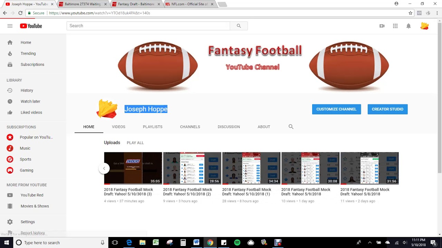This screenshot has height=248, width=442.
Task: Open Task View on the taskbar
Action: pyautogui.click(x=115, y=242)
